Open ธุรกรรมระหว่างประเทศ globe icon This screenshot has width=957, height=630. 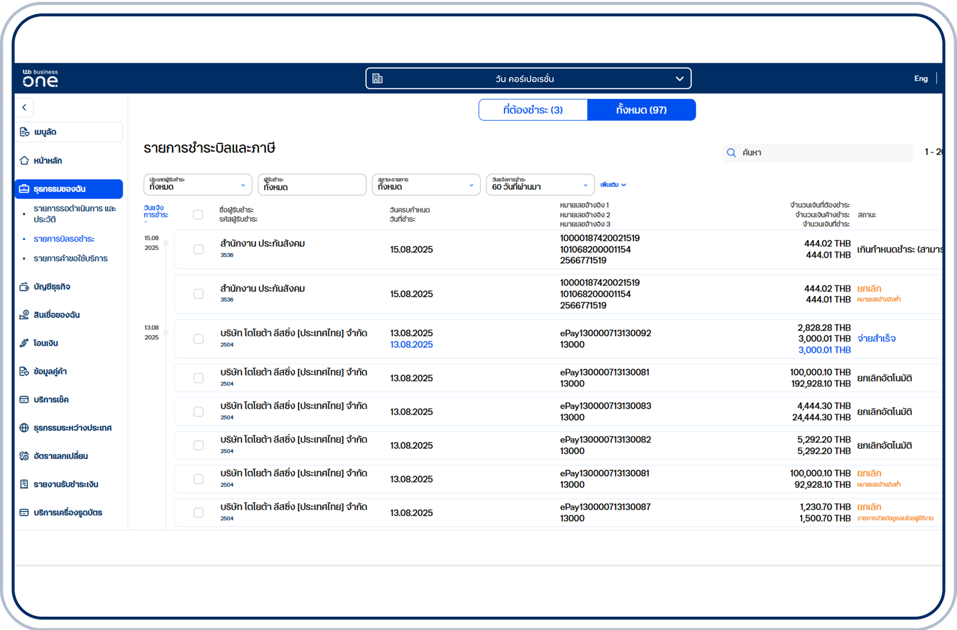point(24,428)
